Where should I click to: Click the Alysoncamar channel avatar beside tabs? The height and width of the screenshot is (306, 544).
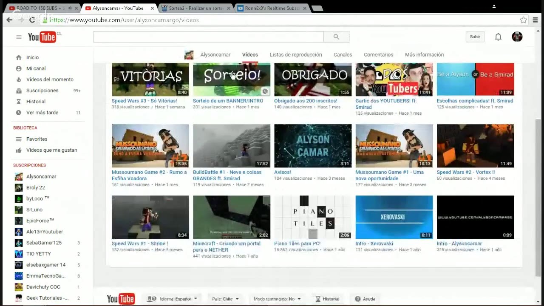pyautogui.click(x=189, y=55)
